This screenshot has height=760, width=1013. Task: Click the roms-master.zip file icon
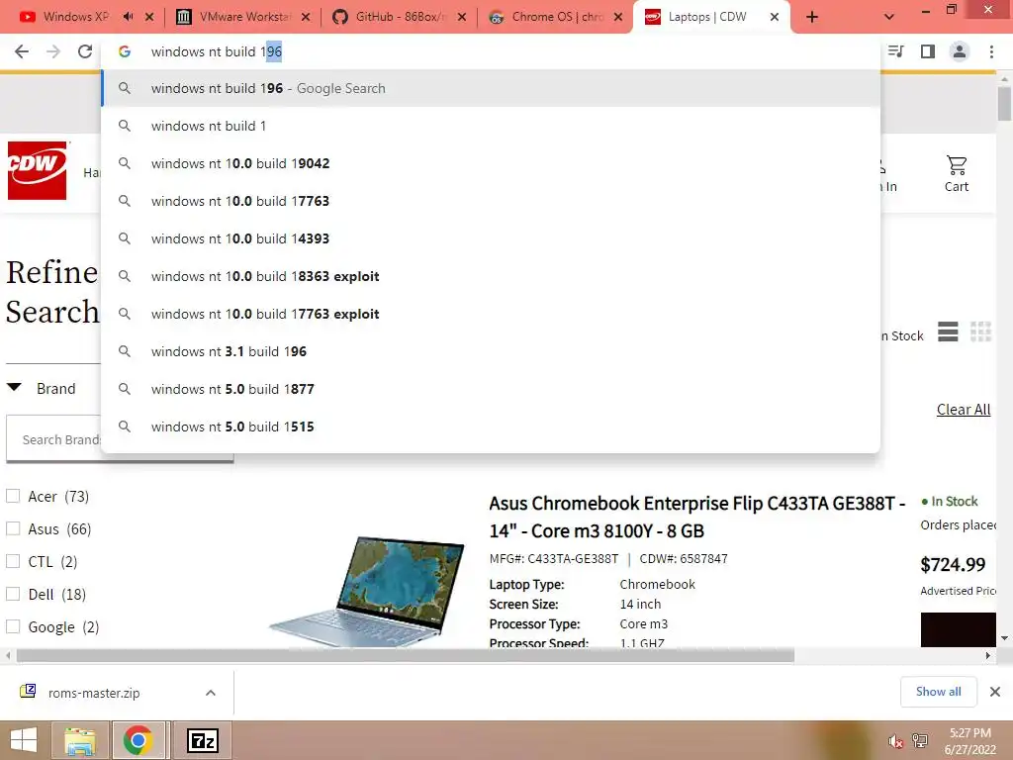pyautogui.click(x=28, y=692)
